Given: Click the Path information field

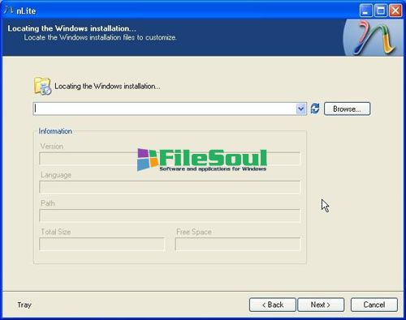Looking at the screenshot, I should coord(170,215).
